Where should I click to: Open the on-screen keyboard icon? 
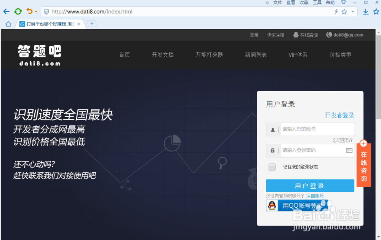pyautogui.click(x=349, y=151)
